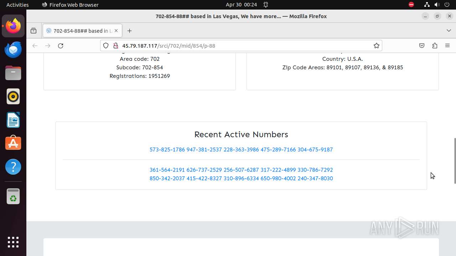
Task: Go back to previous page
Action: pos(35,46)
